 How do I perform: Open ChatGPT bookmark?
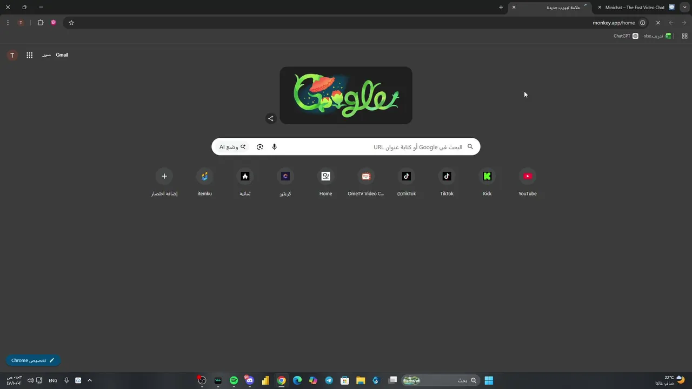pos(626,36)
